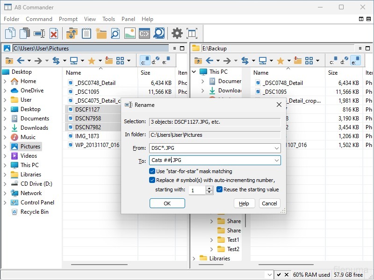The width and height of the screenshot is (374, 280).
Task: Click the new folder toolbar icon
Action: tap(101, 33)
